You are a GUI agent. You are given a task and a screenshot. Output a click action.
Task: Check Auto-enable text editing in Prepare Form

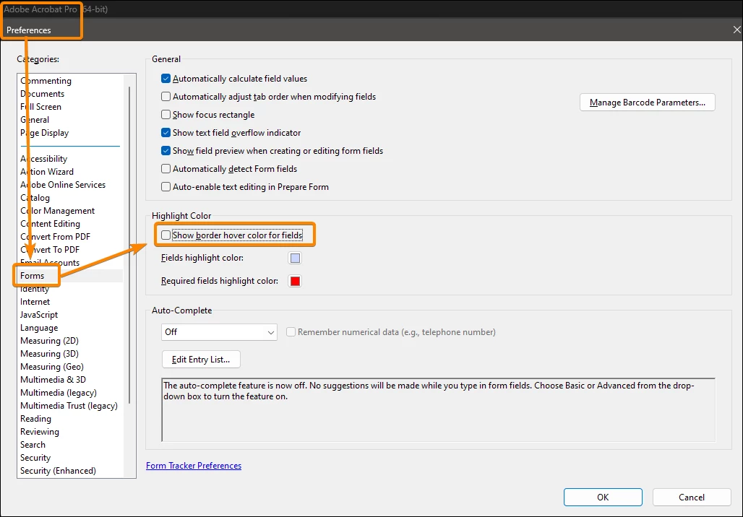point(166,186)
